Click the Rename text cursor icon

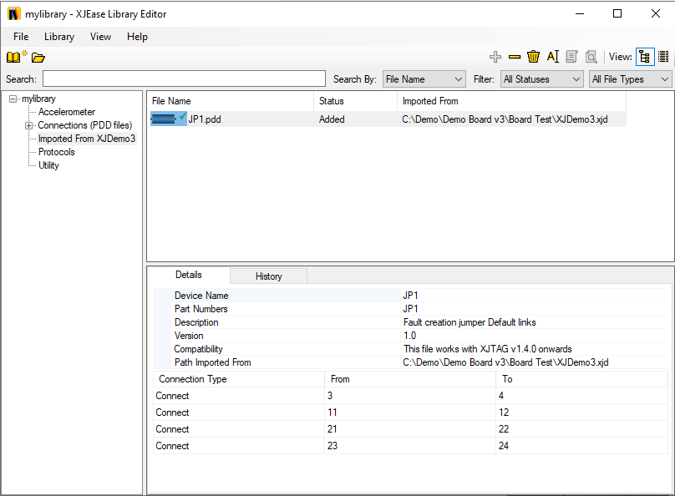pyautogui.click(x=552, y=57)
